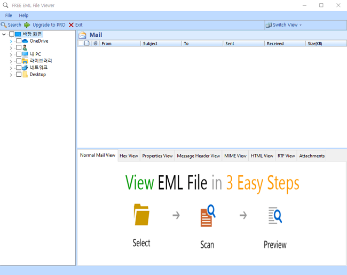Screen dimensions: 347x275
Task: Click the user profile folder icon
Action: pos(25,47)
